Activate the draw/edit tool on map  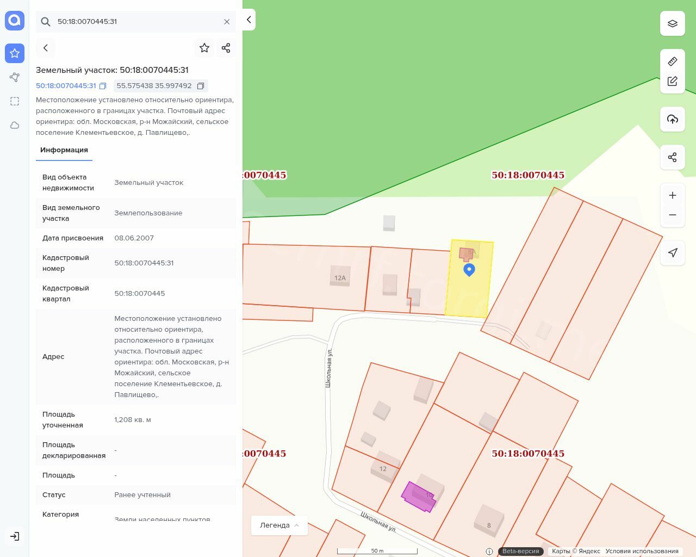click(673, 82)
